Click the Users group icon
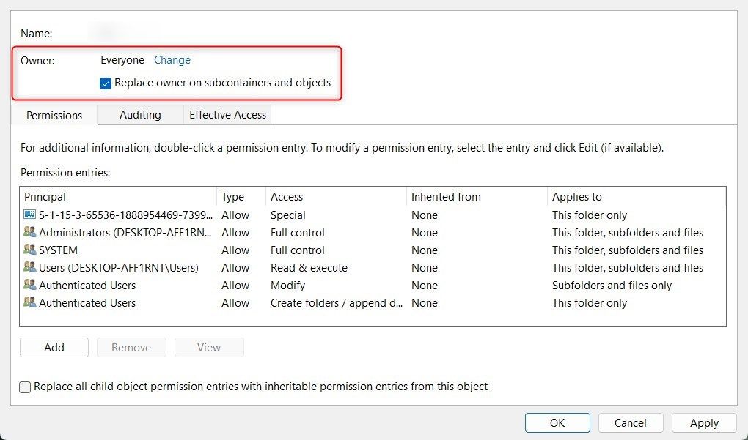The height and width of the screenshot is (440, 748). coord(29,268)
